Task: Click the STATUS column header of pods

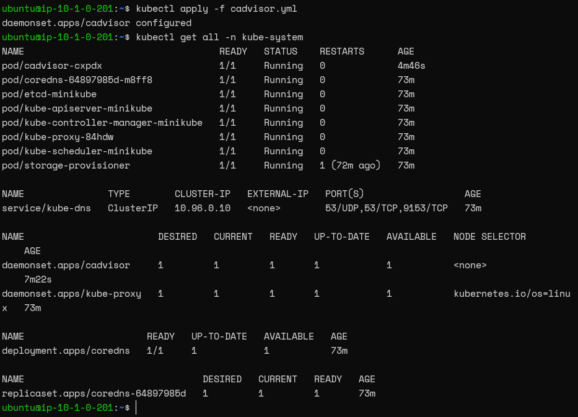Action: click(281, 51)
